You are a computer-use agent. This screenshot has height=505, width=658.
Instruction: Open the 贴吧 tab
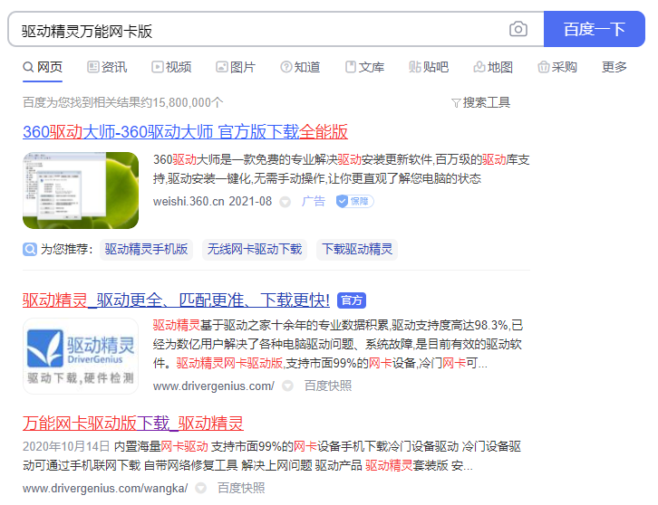(x=429, y=67)
